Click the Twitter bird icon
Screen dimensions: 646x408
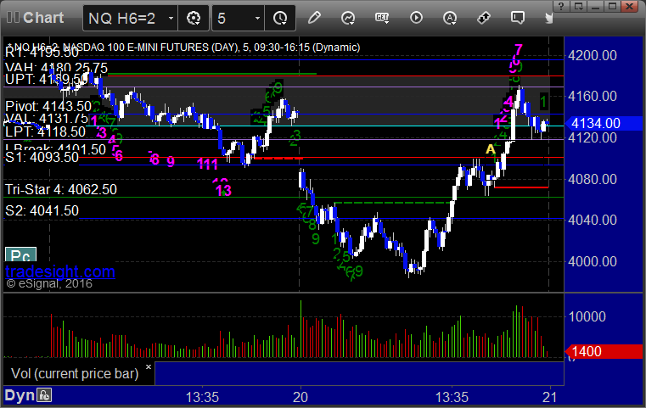548,18
